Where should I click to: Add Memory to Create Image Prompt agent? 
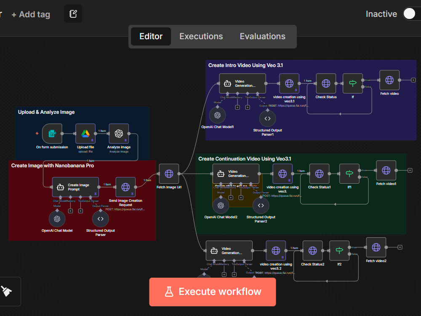point(70,211)
